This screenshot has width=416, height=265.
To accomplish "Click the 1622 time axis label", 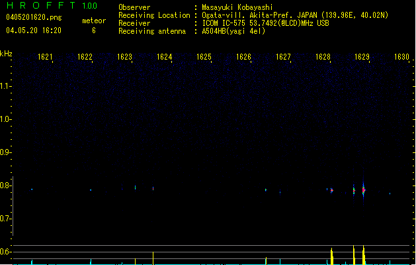I will click(85, 57).
